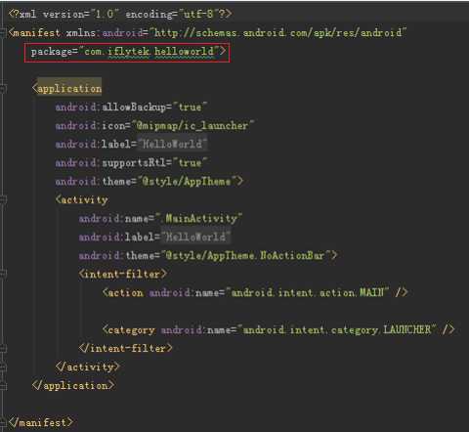Click the highlighted opening application tag

pyautogui.click(x=67, y=88)
